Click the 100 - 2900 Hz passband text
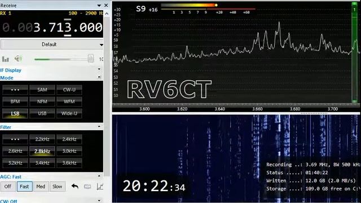 [x=86, y=13]
